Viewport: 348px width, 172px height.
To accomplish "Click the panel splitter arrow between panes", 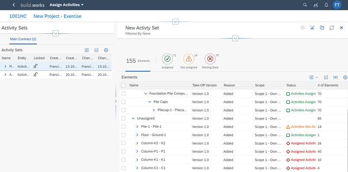I will (x=115, y=101).
